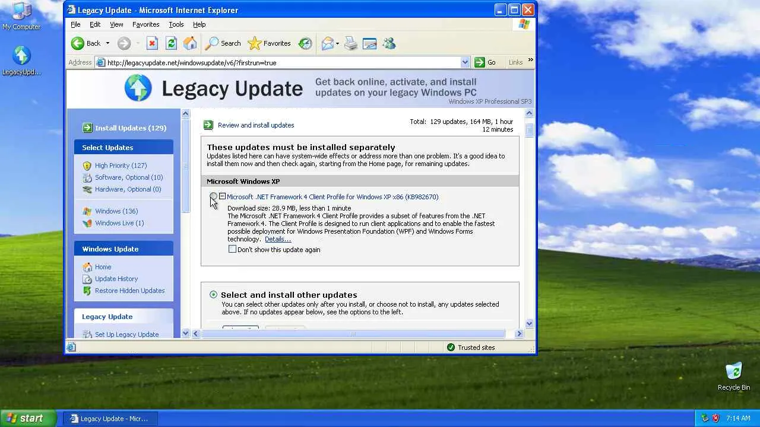
Task: Open the Tools menu
Action: 176,24
